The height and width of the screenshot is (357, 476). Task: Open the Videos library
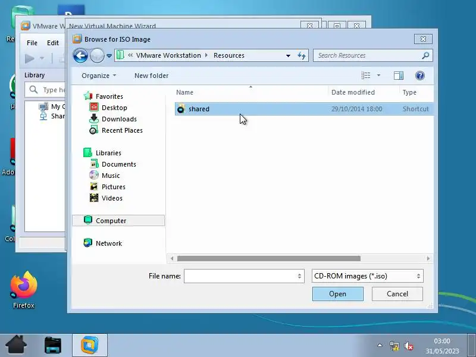pyautogui.click(x=112, y=198)
